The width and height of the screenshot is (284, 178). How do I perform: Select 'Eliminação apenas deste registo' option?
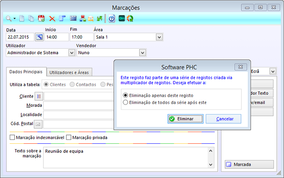tap(125, 95)
